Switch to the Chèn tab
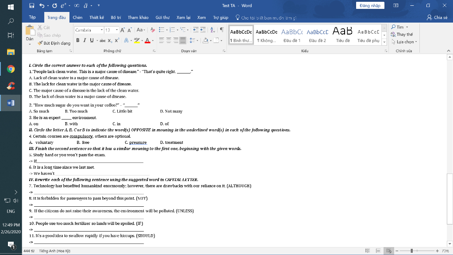Image resolution: width=453 pixels, height=255 pixels. point(77,17)
